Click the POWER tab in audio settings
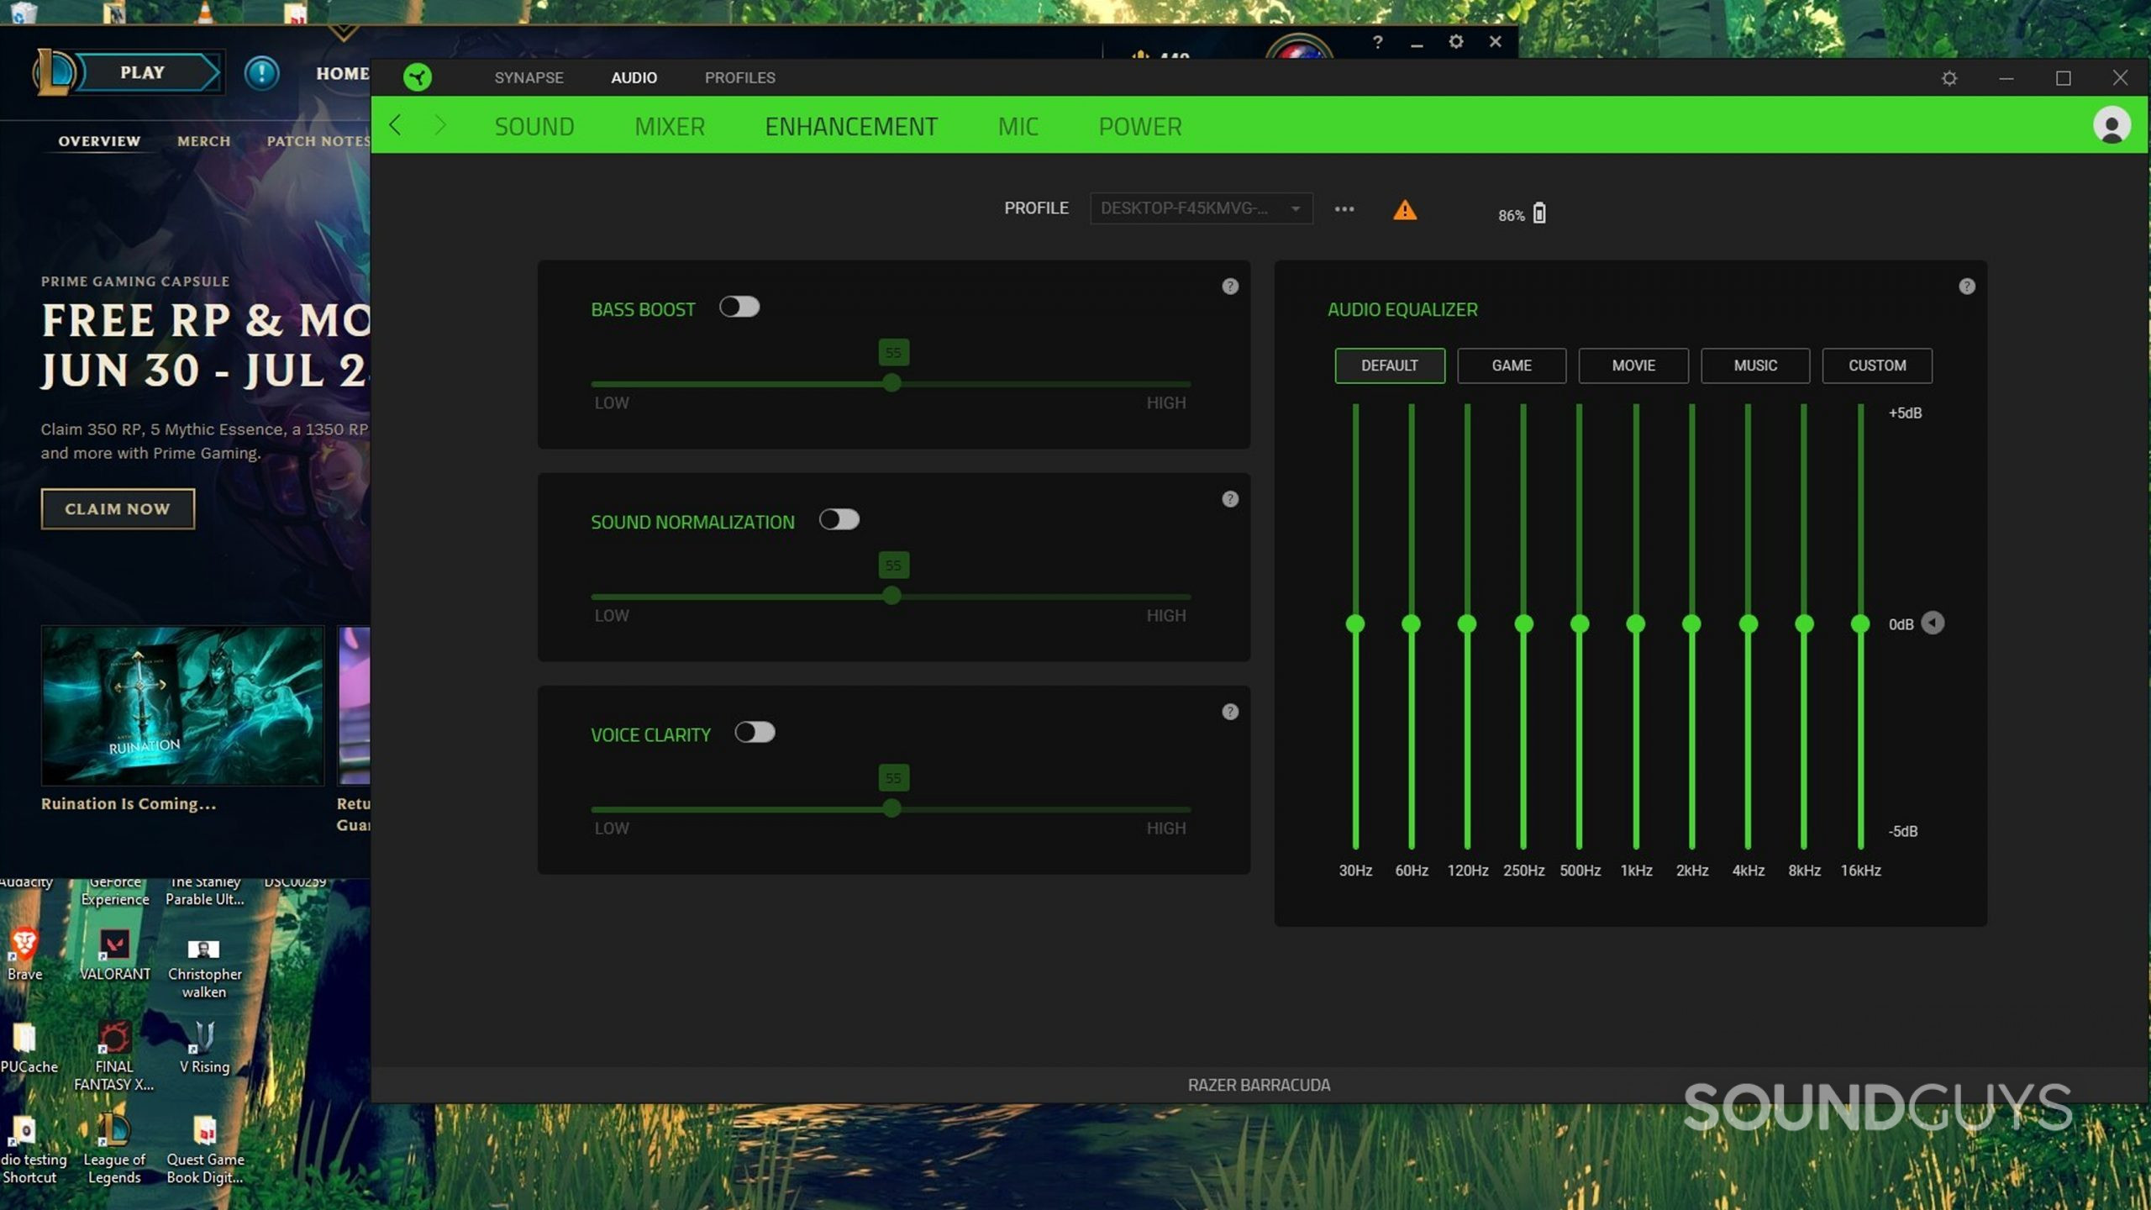2151x1210 pixels. pos(1139,125)
